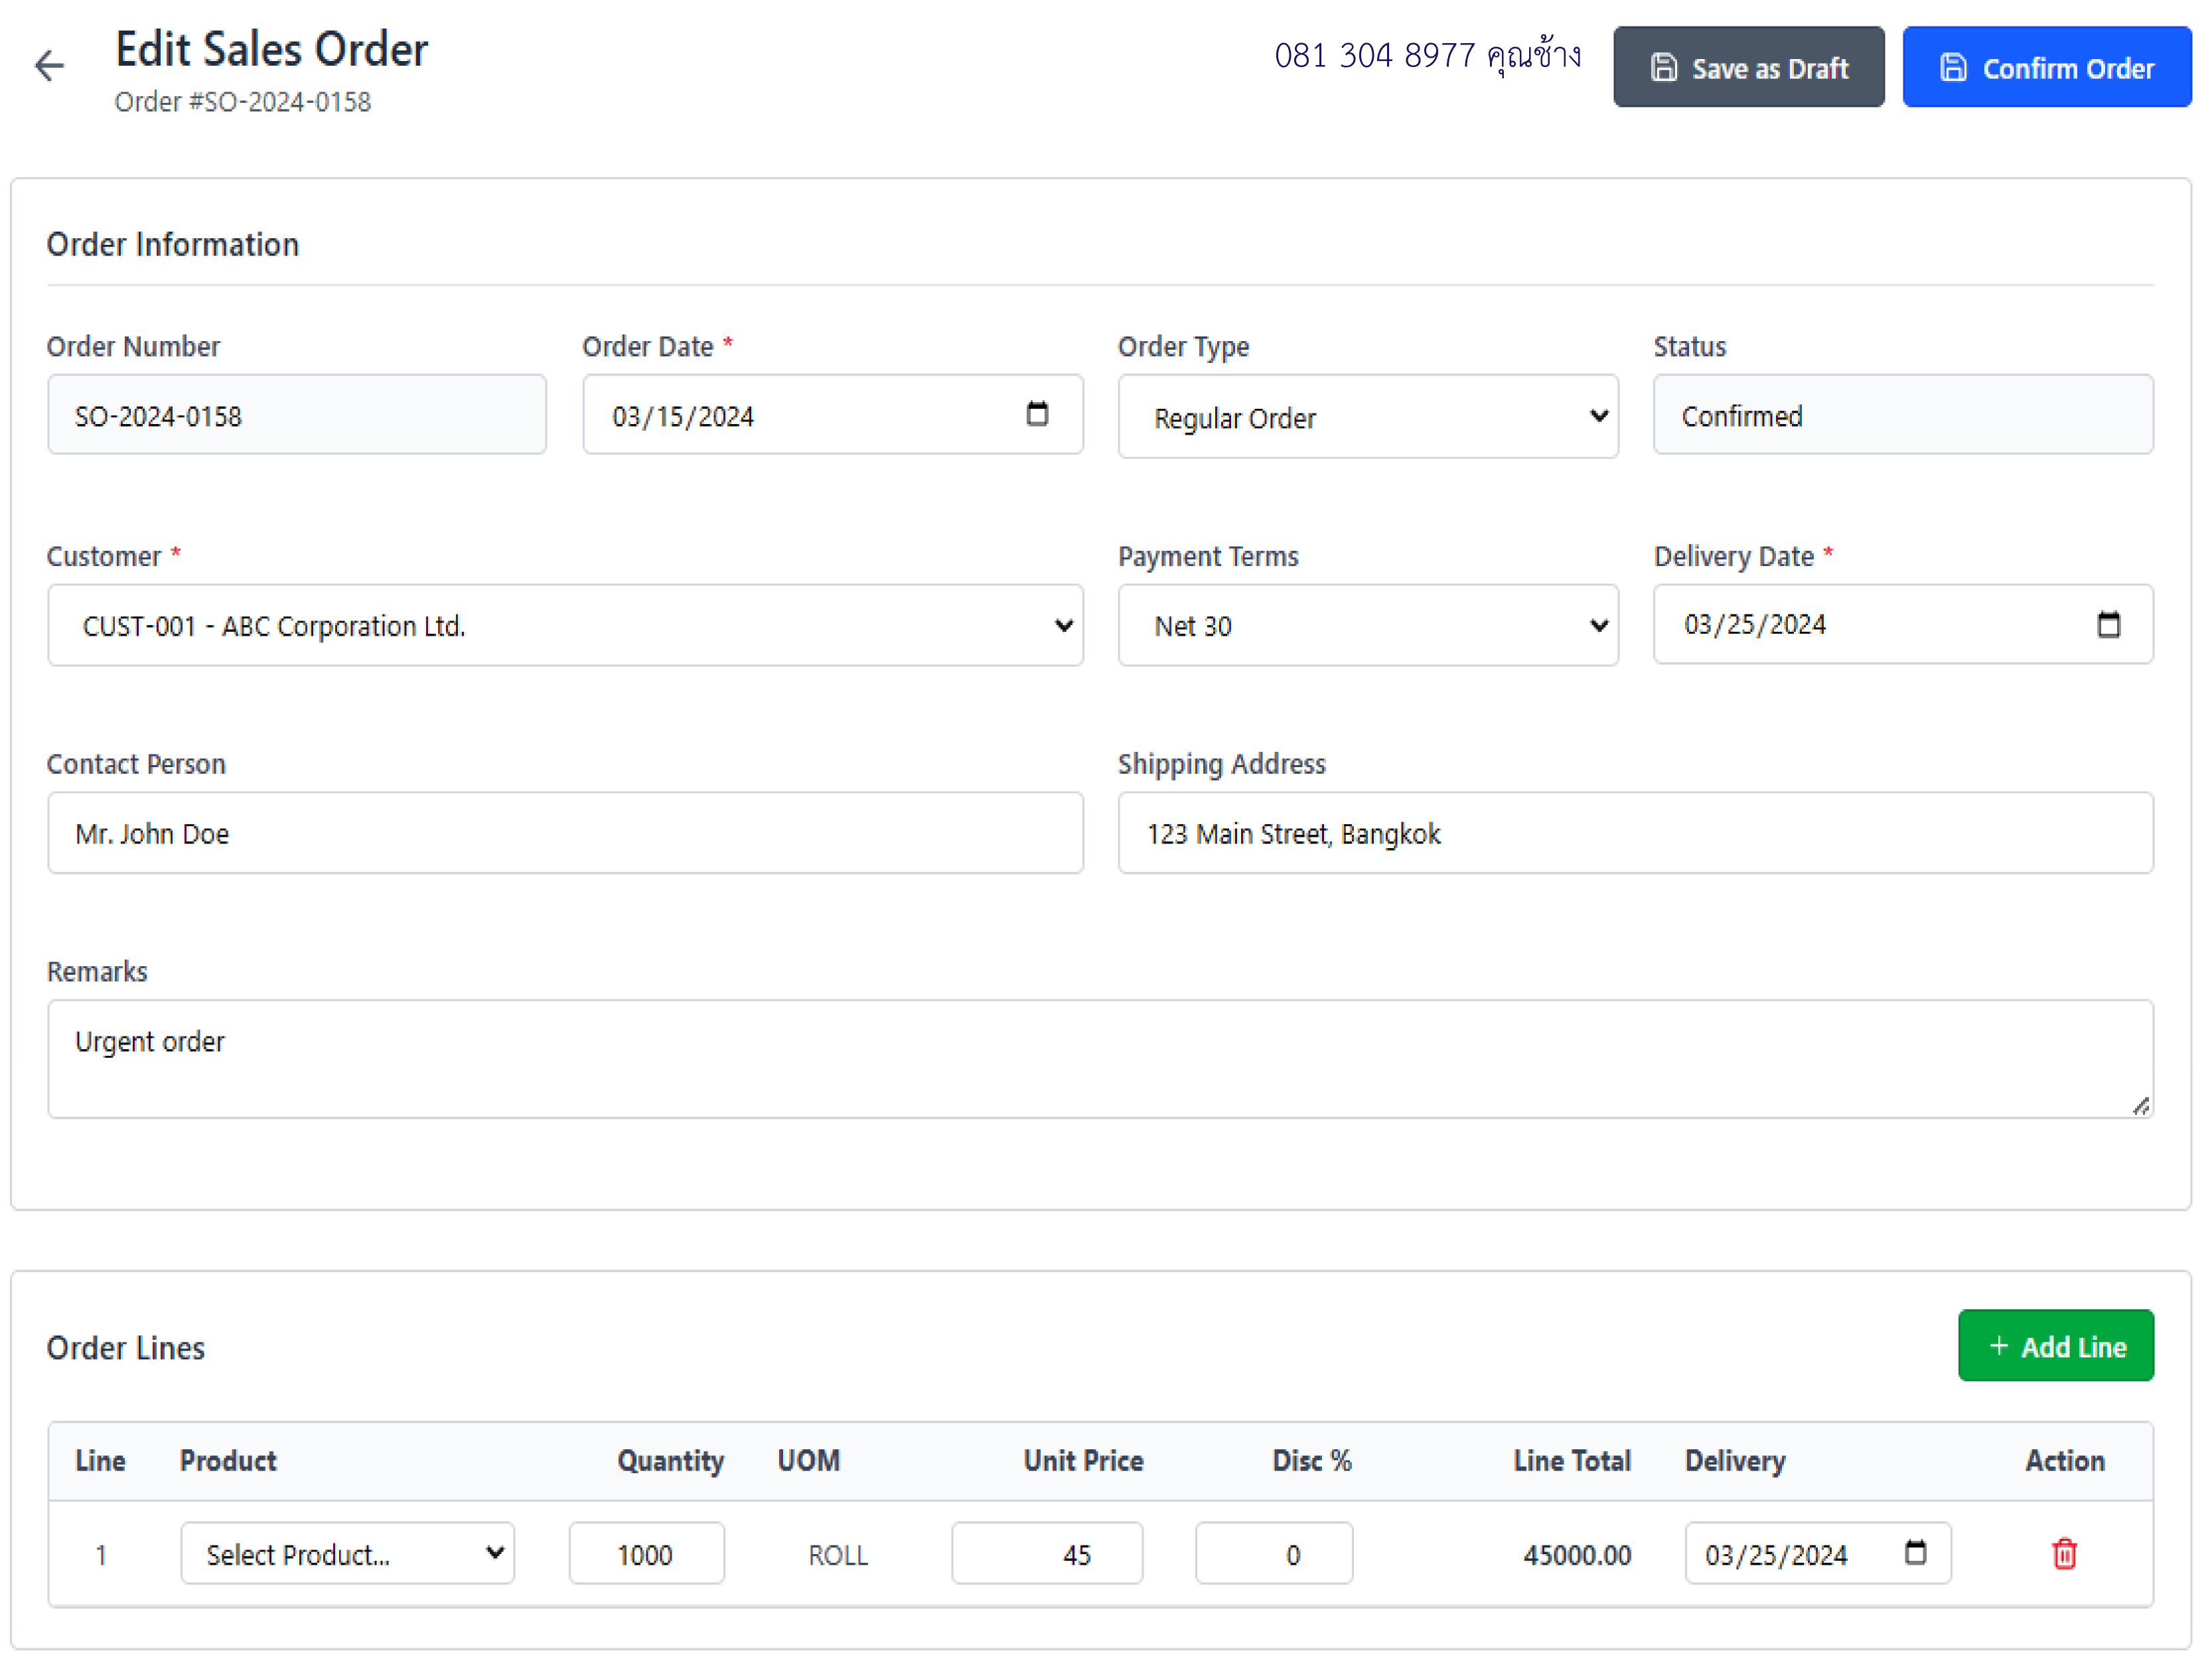Expand the Order Type dropdown
Viewport: 2212px width, 1659px height.
click(1367, 416)
